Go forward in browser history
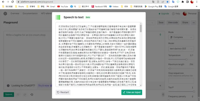200x101 pixels. [8, 2]
